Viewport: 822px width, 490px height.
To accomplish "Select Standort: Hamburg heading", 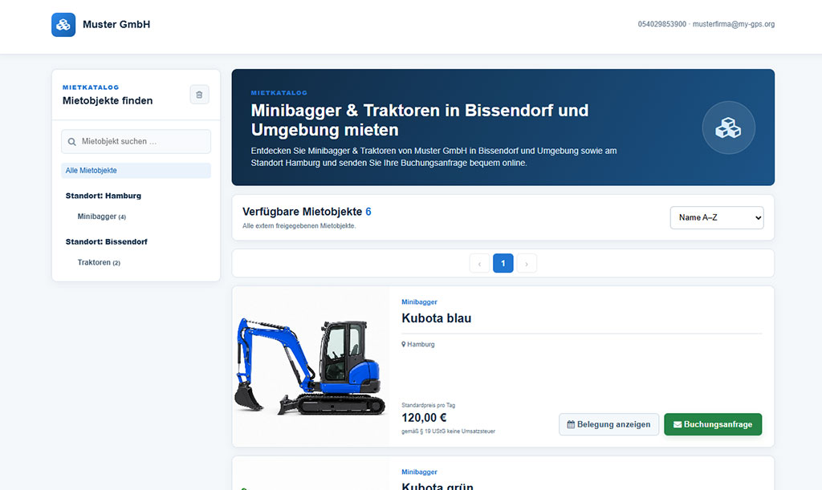I will click(x=104, y=196).
